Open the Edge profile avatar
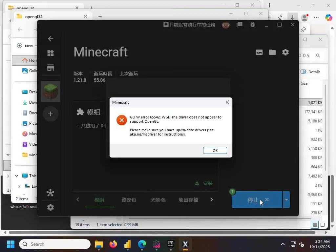The image size is (336, 252). click(304, 18)
